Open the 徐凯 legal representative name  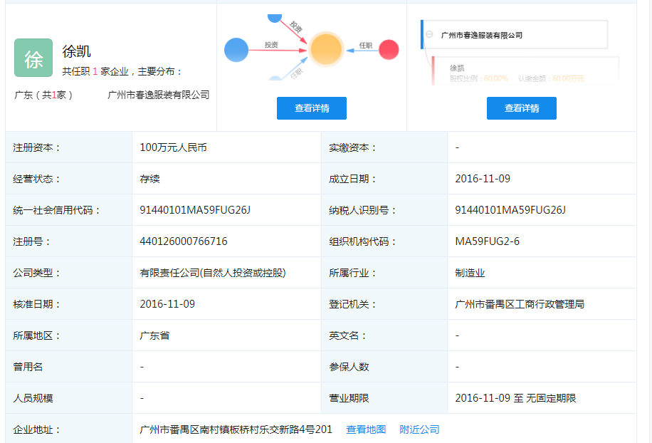click(x=76, y=51)
